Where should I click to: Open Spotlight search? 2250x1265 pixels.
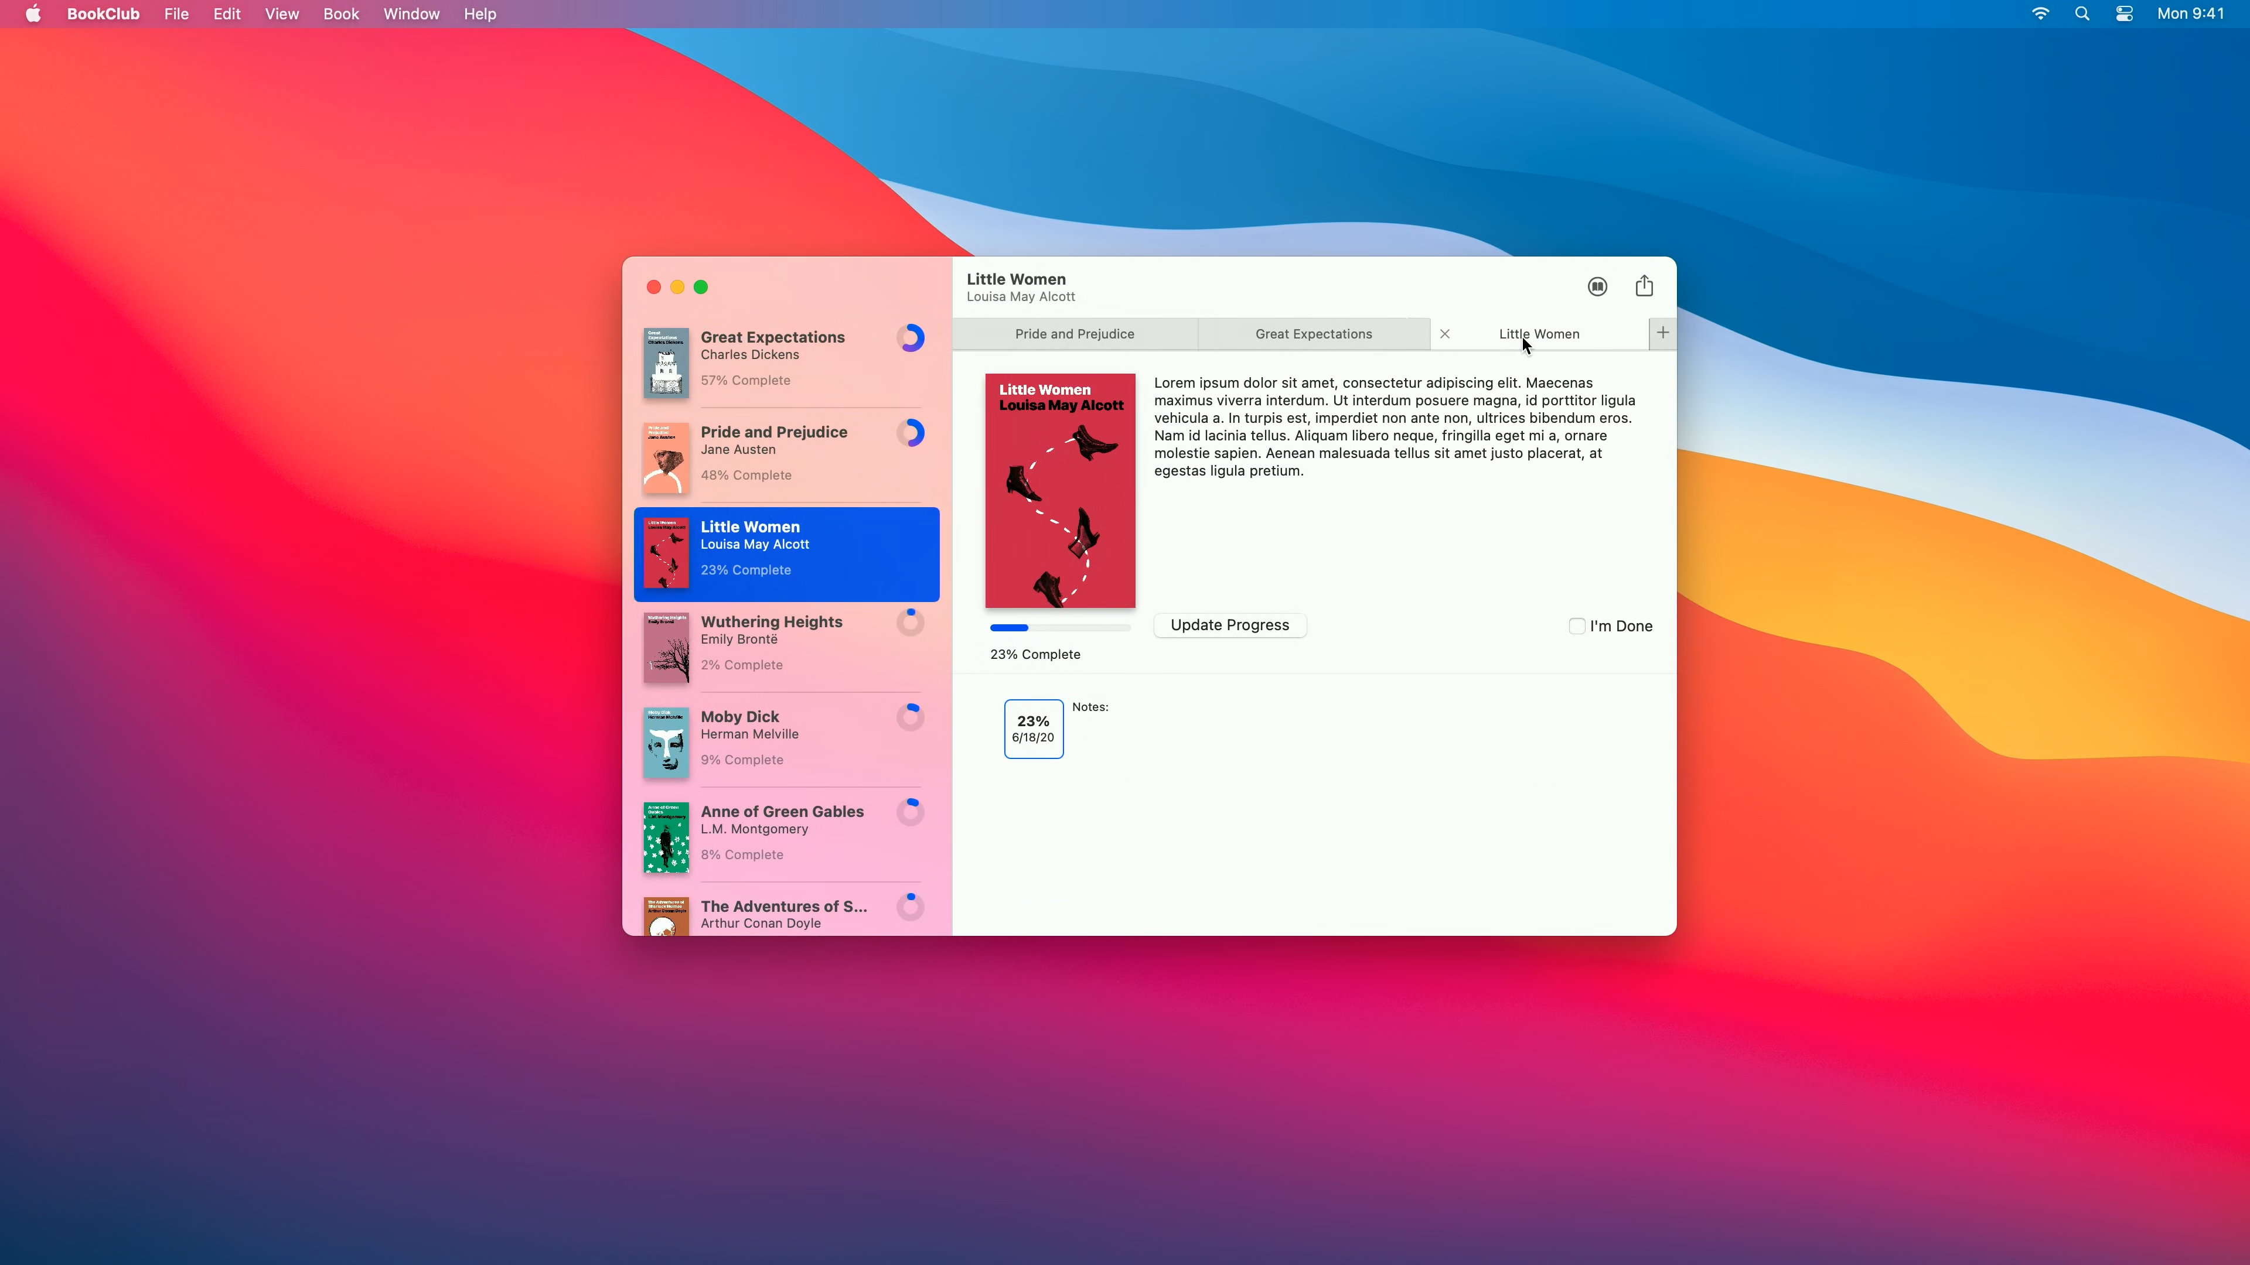click(x=2082, y=14)
